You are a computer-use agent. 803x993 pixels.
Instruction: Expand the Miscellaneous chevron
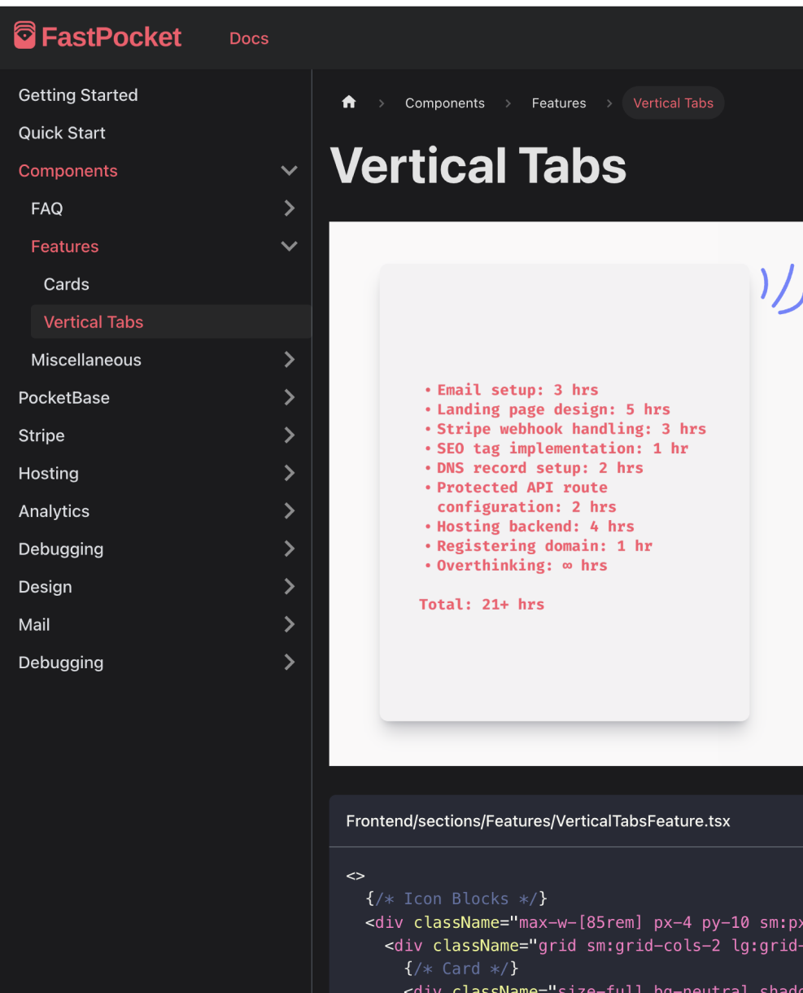[289, 360]
